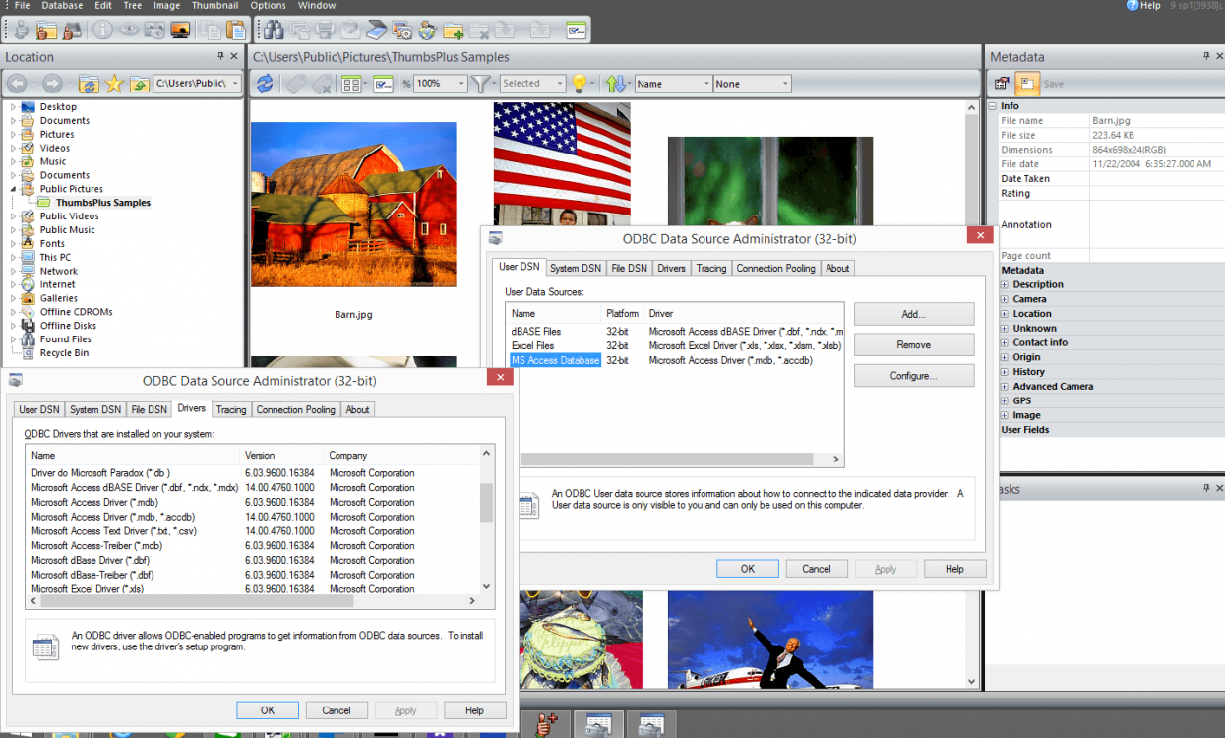Switch to System DSN tab in right dialog
The width and height of the screenshot is (1225, 738).
(x=576, y=268)
